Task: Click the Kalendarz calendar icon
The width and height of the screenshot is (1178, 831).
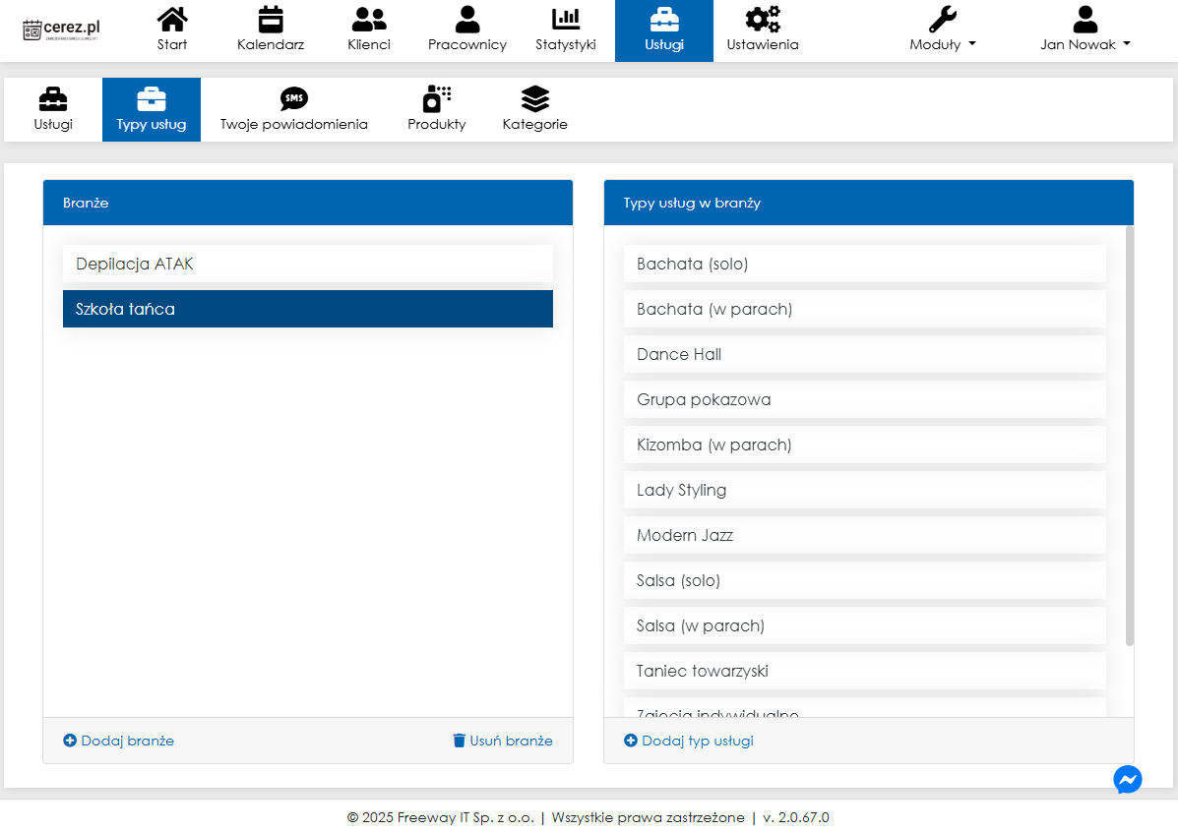Action: 271,19
